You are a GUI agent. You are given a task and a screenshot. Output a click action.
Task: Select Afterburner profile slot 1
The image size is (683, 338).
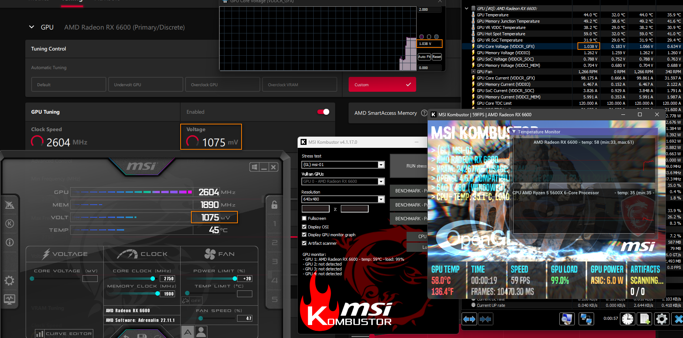pos(275,224)
